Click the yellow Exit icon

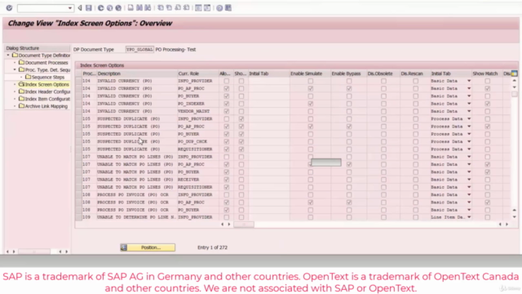click(109, 7)
